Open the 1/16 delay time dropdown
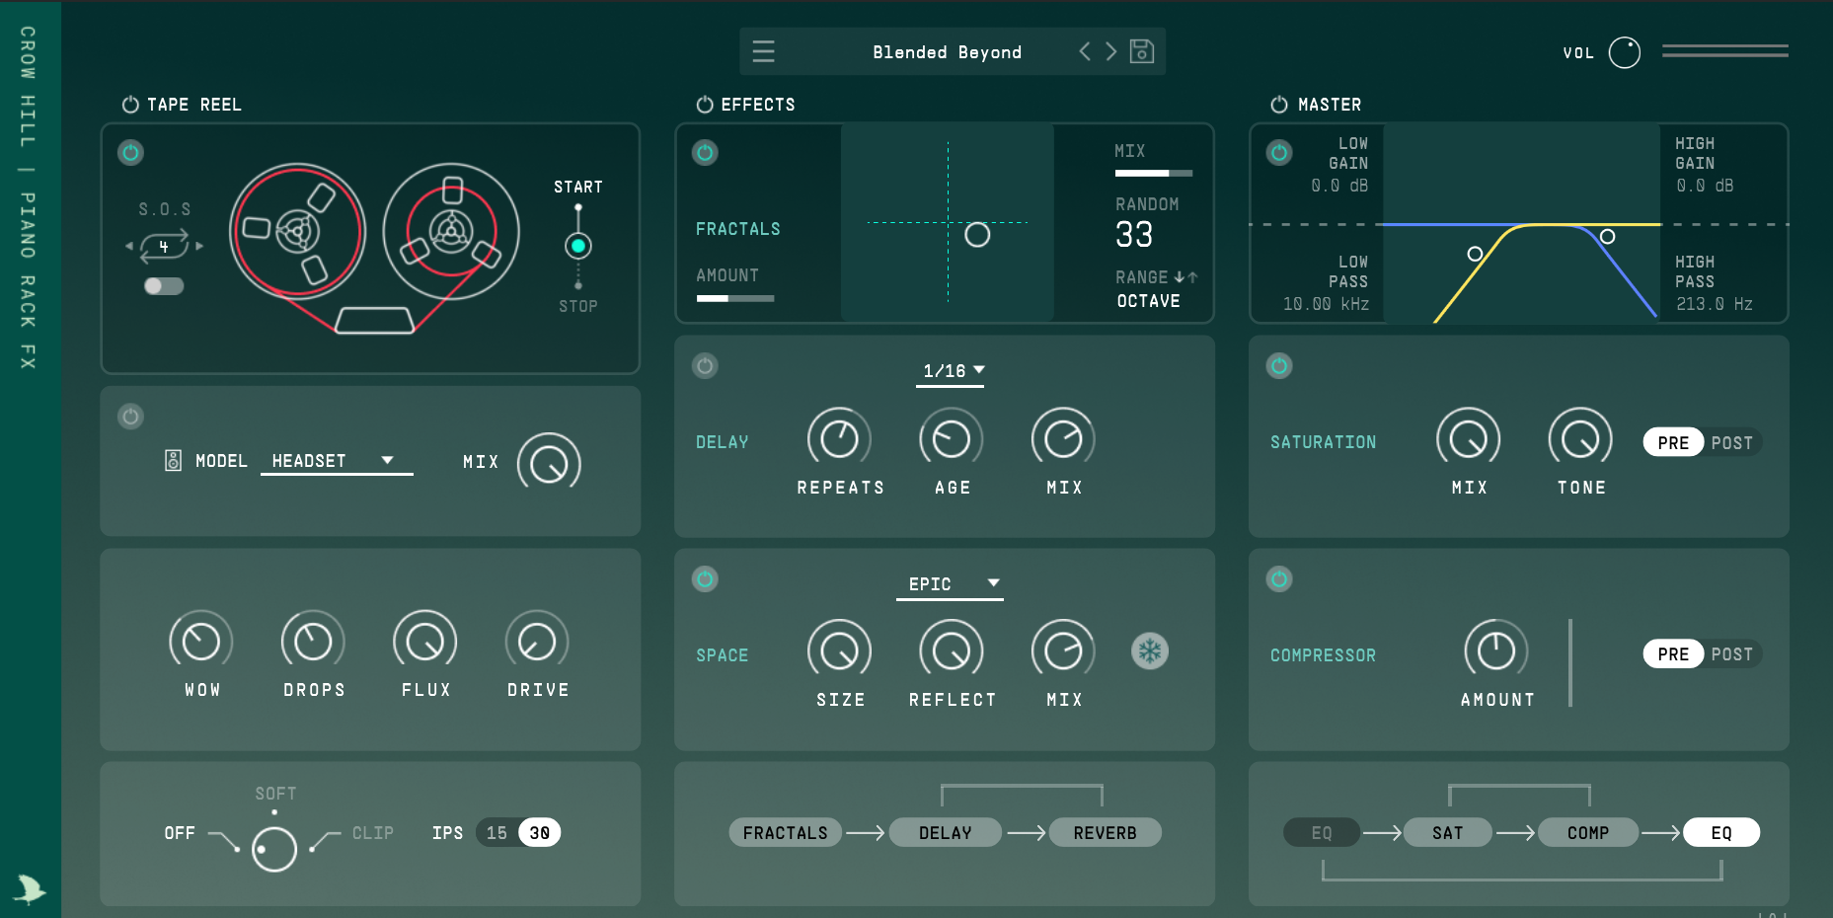Viewport: 1833px width, 918px height. pos(951,371)
